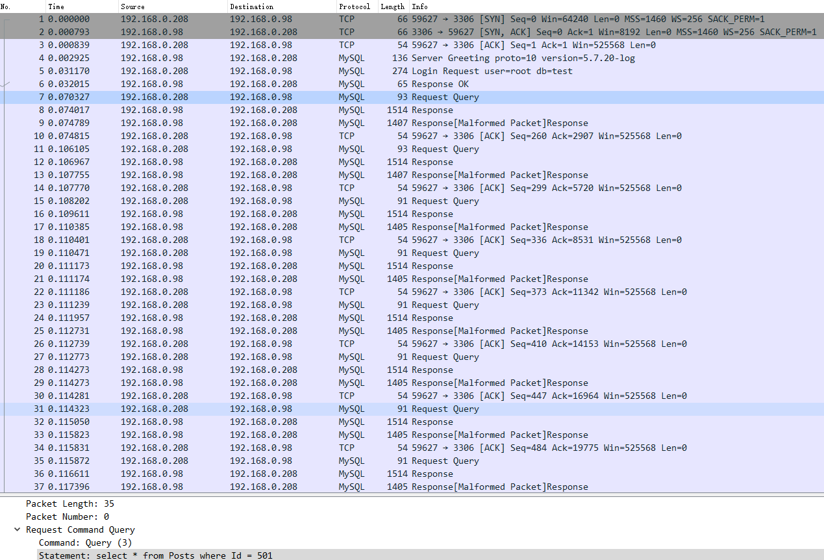This screenshot has width=824, height=560.
Task: Select packet 27 Request Query at 0.112773
Action: (412, 357)
